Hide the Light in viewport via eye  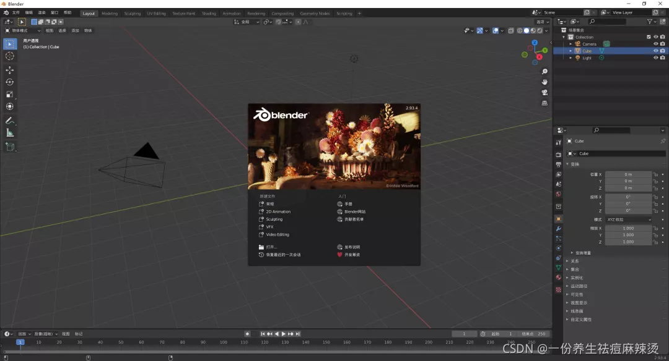pyautogui.click(x=656, y=57)
